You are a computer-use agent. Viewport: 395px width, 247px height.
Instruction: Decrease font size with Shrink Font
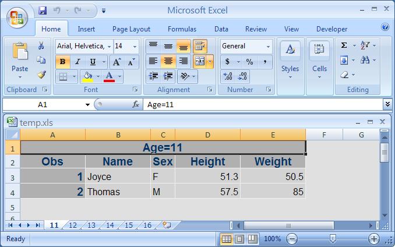(x=131, y=62)
